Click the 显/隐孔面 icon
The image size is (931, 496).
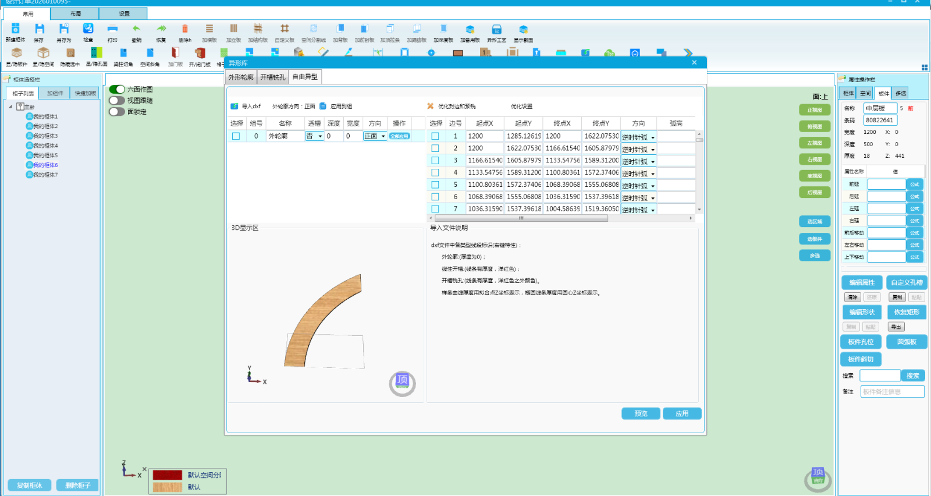click(97, 53)
